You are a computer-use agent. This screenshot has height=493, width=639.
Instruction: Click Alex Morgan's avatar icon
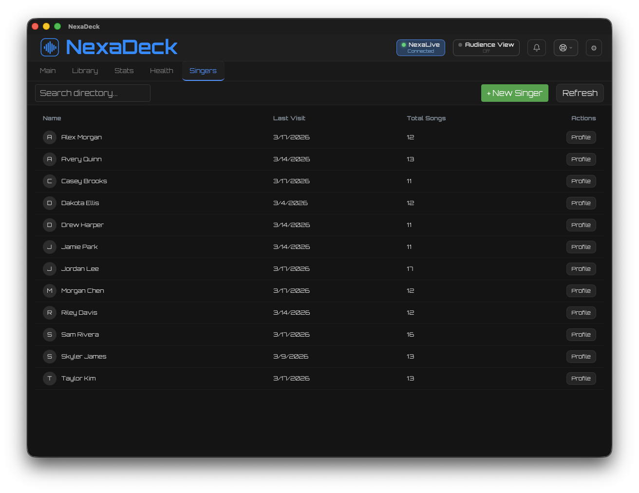tap(49, 137)
